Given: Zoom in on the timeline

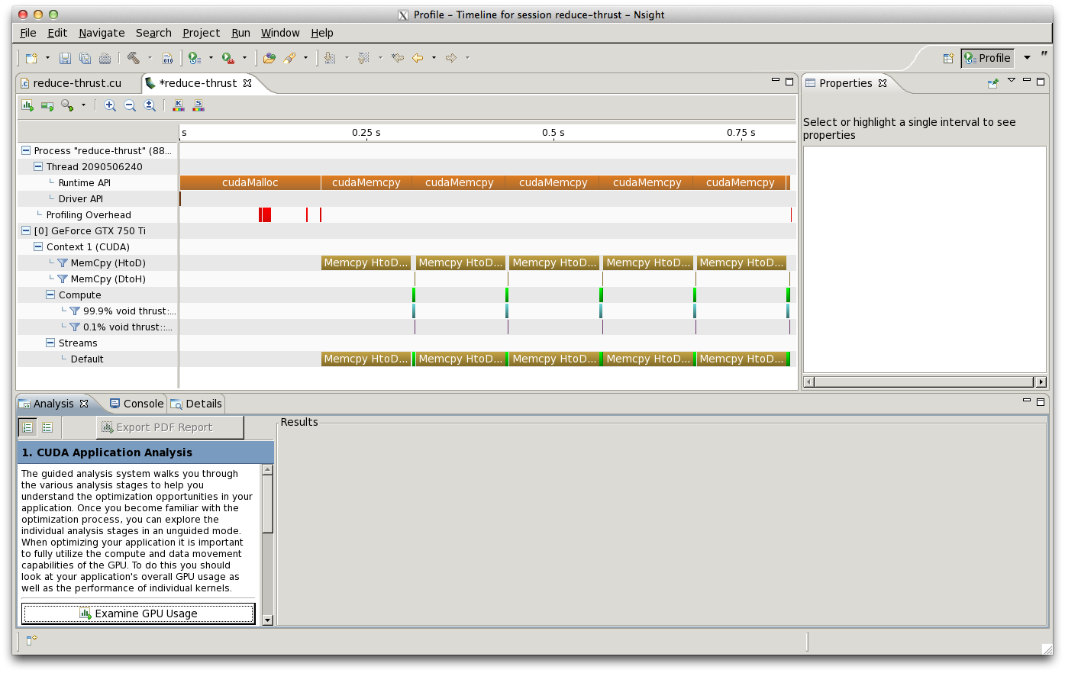Looking at the screenshot, I should point(110,106).
